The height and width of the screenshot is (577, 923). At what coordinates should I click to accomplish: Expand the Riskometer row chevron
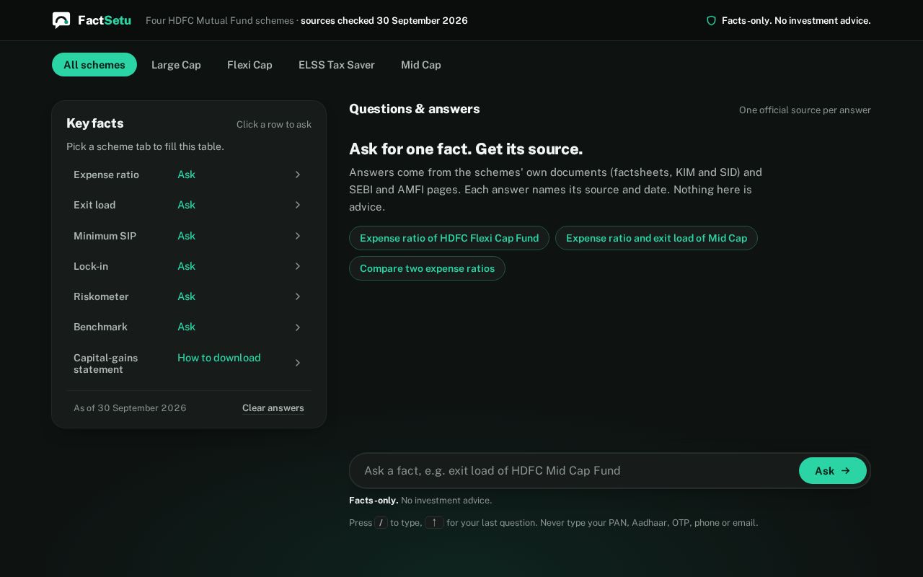click(x=297, y=296)
